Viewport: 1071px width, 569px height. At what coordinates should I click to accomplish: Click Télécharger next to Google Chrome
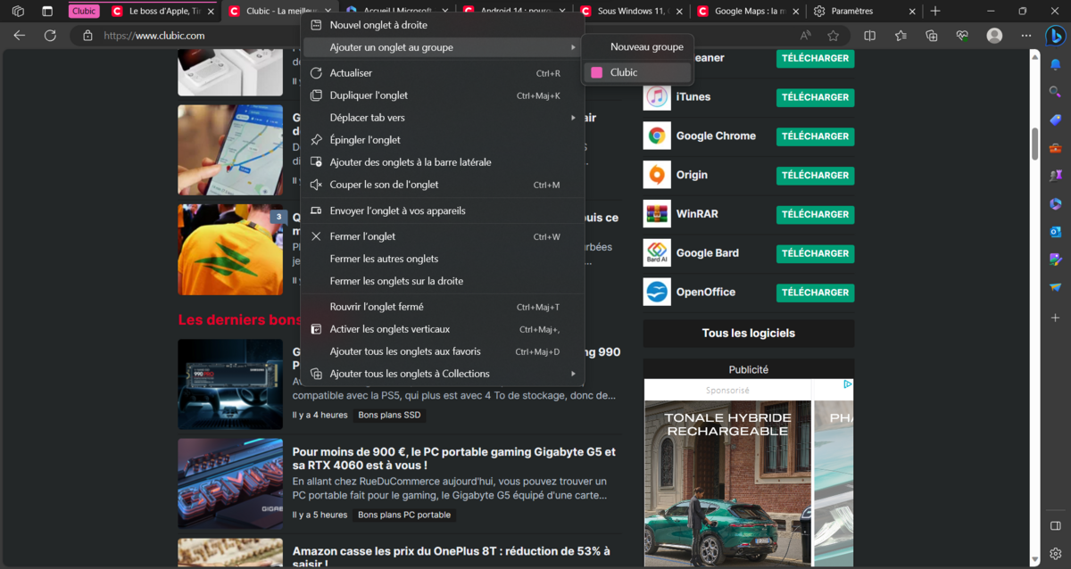click(x=815, y=136)
